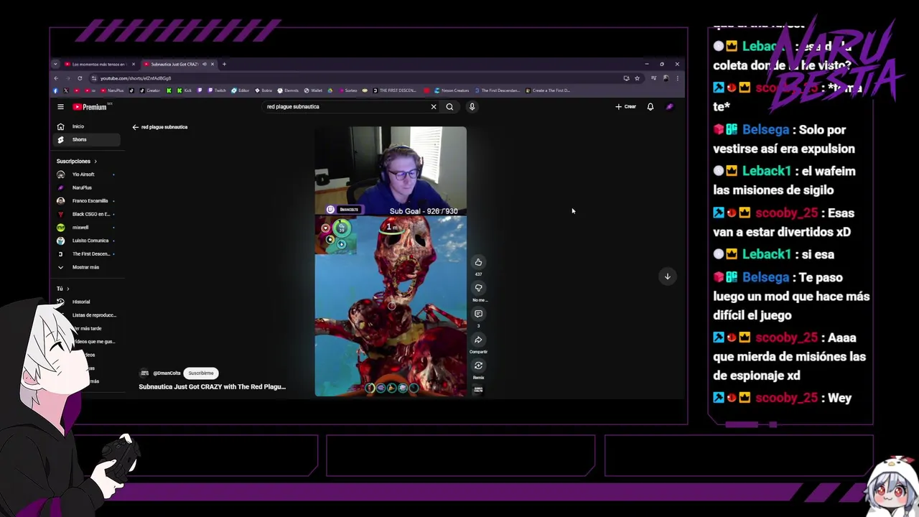Open the sound thumbnail below Remix

click(x=478, y=390)
